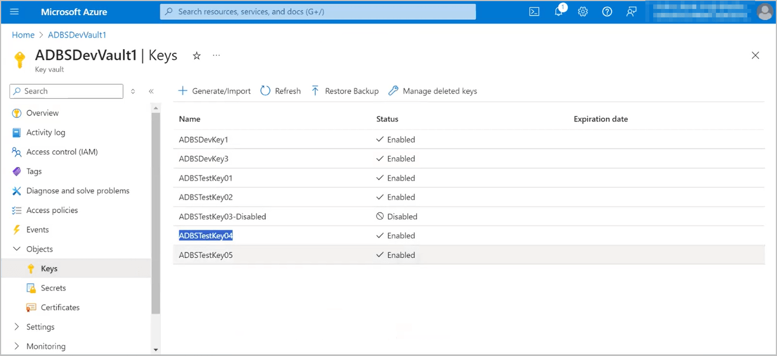Go to Home breadcrumb link
777x356 pixels.
pos(23,35)
